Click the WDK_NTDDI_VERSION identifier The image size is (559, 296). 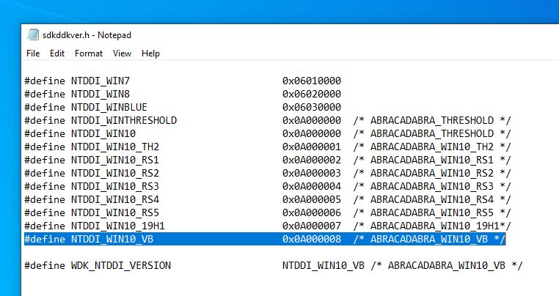point(121,265)
